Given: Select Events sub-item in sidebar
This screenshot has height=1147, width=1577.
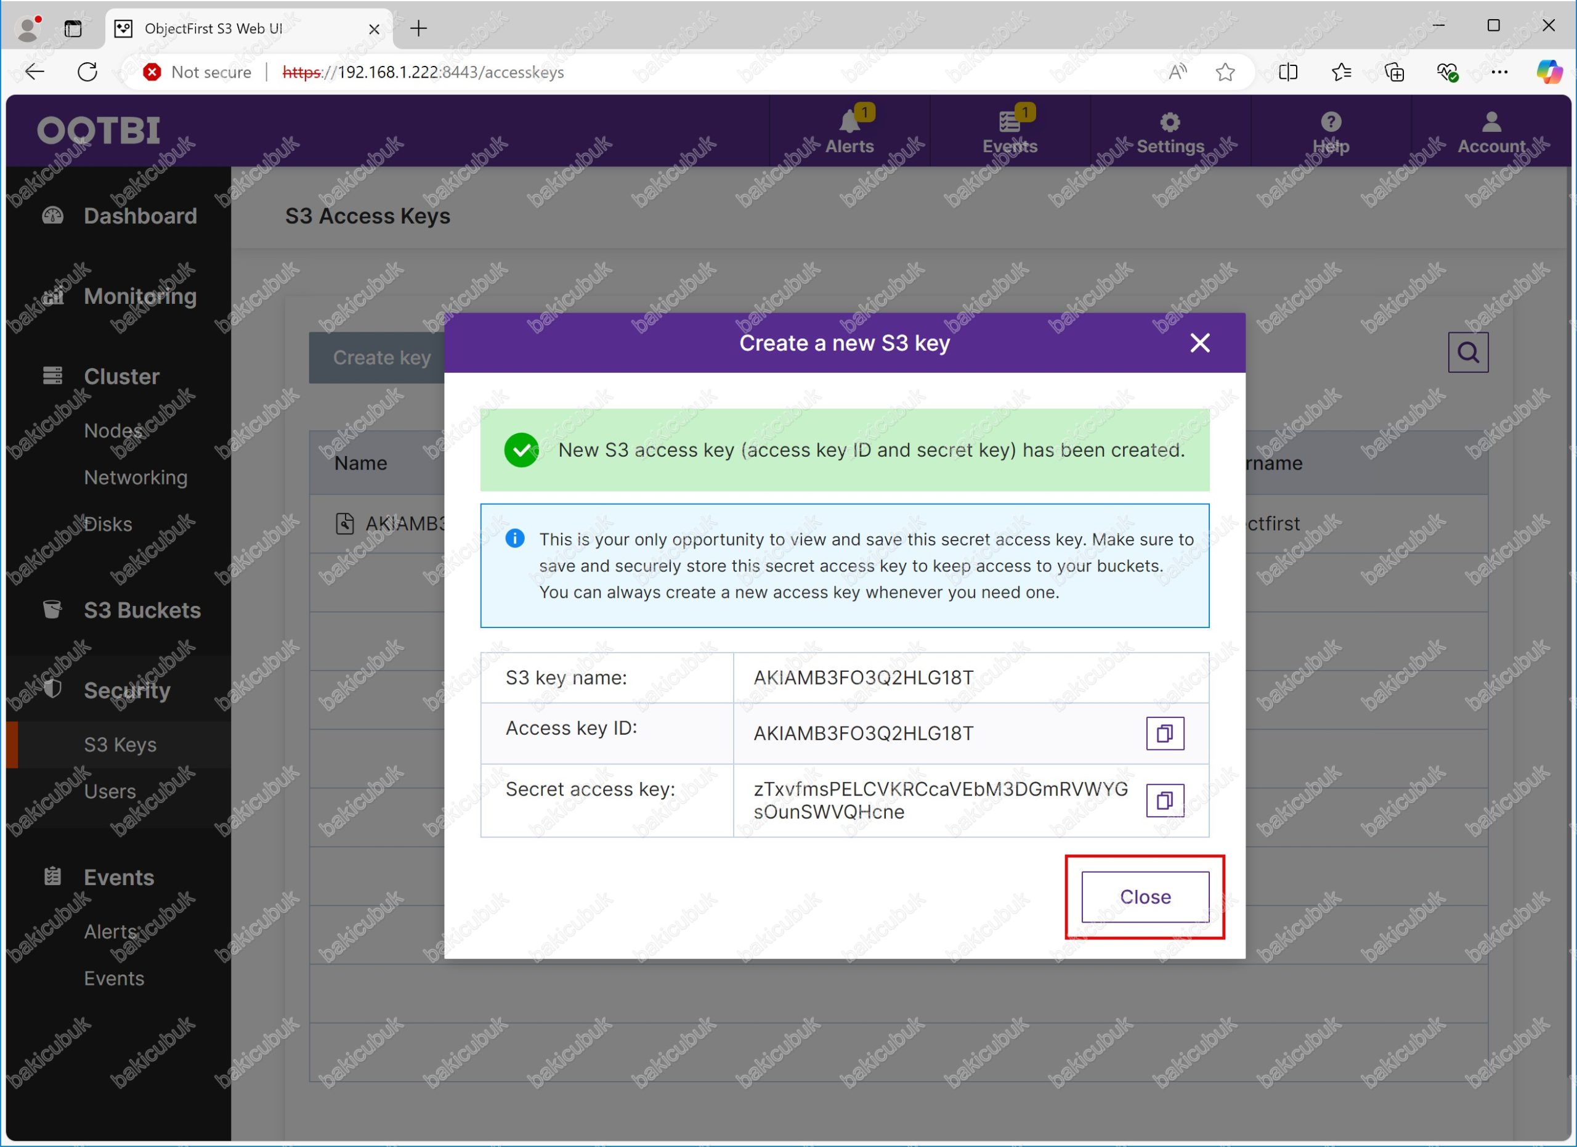Looking at the screenshot, I should 114,978.
